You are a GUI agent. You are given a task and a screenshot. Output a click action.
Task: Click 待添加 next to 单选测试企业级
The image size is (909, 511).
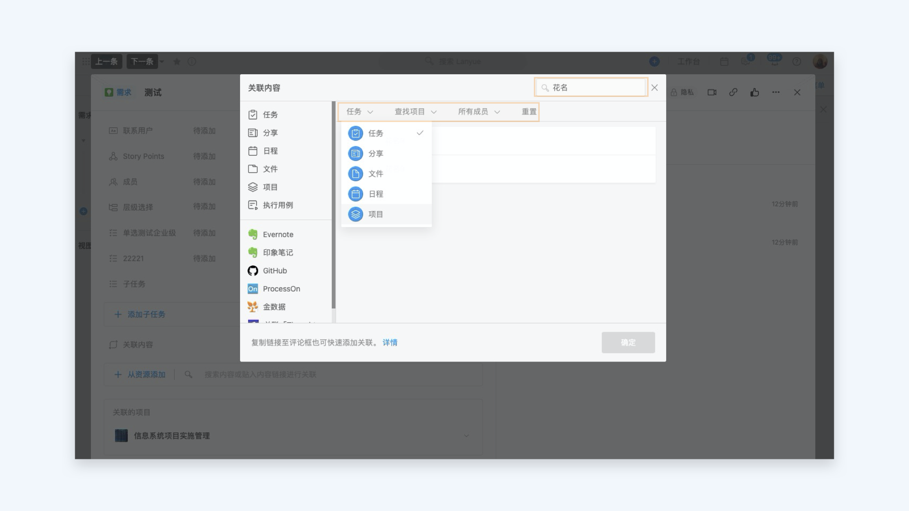(x=204, y=233)
